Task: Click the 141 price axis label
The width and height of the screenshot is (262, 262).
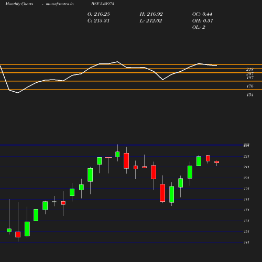Action: pos(246,243)
